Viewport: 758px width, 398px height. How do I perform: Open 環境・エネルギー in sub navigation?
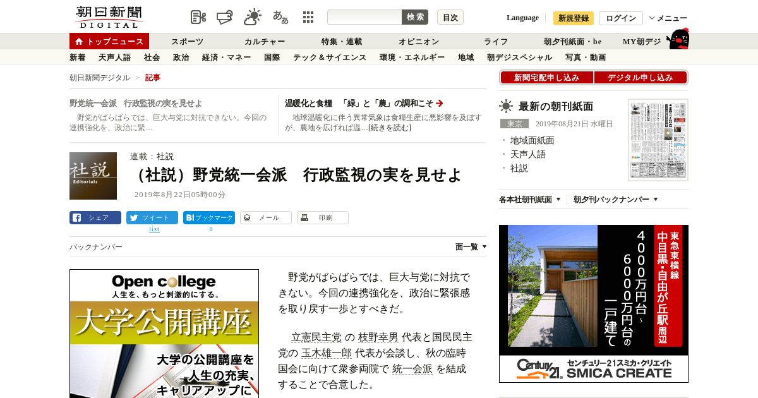tap(412, 57)
